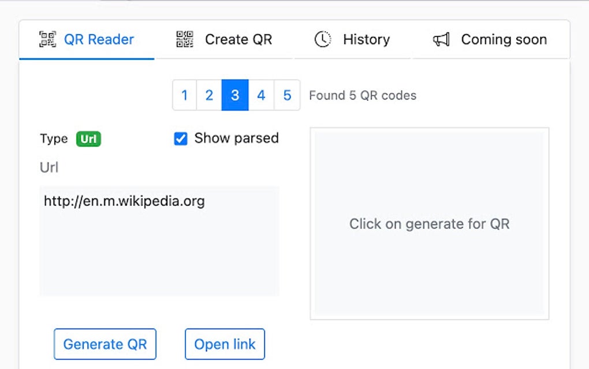
Task: Click the green Url type badge
Action: point(87,139)
